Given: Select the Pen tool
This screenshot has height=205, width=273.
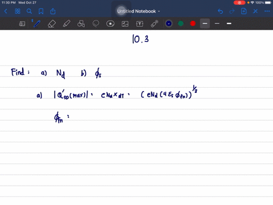Looking at the screenshot, I should pos(36,24).
